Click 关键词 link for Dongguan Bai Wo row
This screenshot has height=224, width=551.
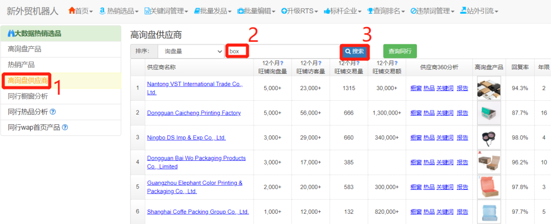[x=444, y=162]
